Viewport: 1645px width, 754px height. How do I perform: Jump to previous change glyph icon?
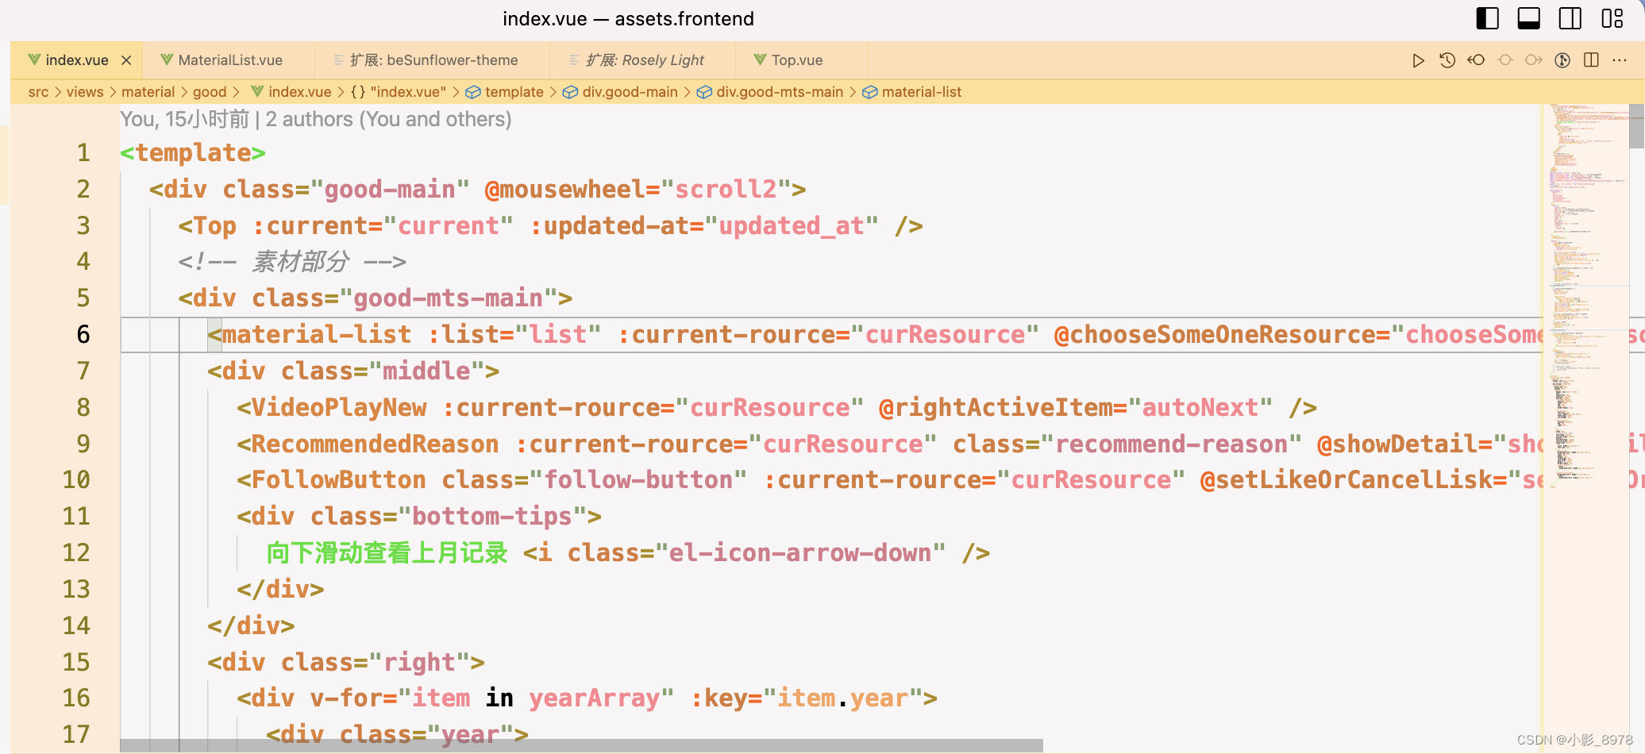1505,60
